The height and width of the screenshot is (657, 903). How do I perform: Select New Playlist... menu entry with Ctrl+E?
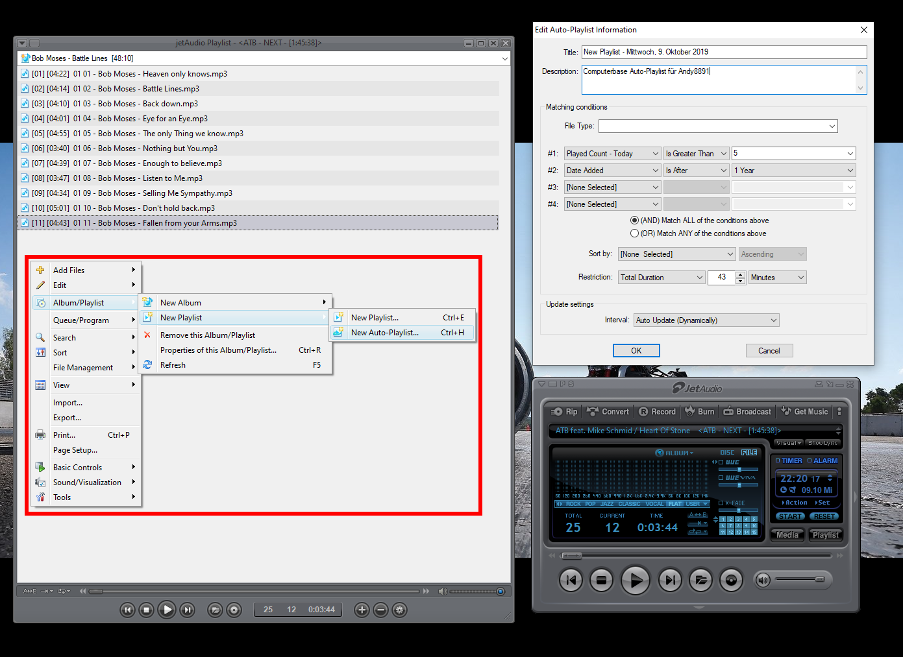coord(402,318)
